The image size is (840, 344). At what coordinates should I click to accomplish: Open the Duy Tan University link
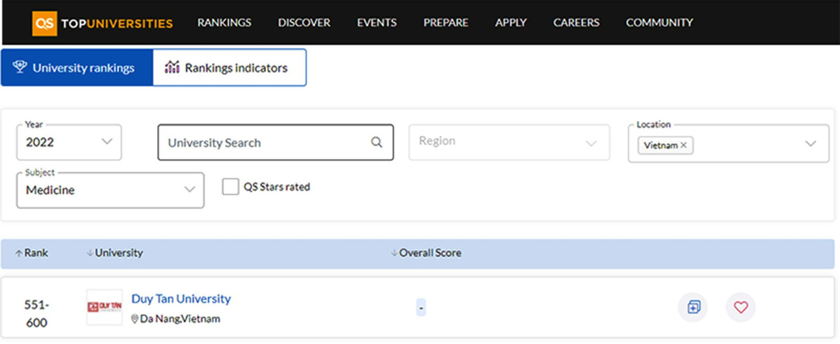pos(181,299)
